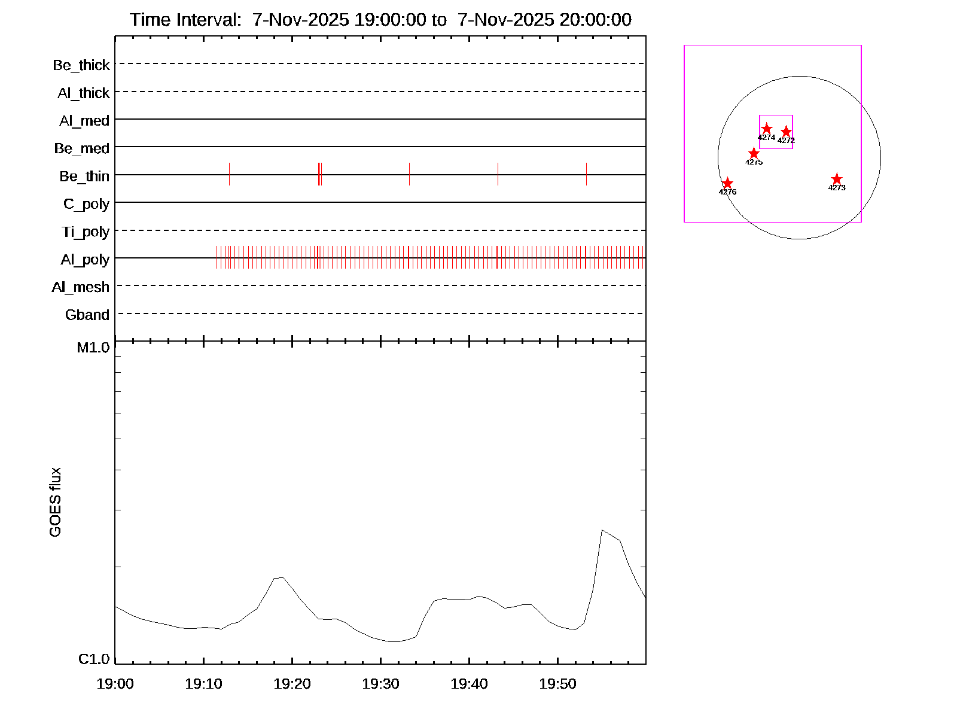Click the highest GOES flux peak near 19:55

point(602,530)
